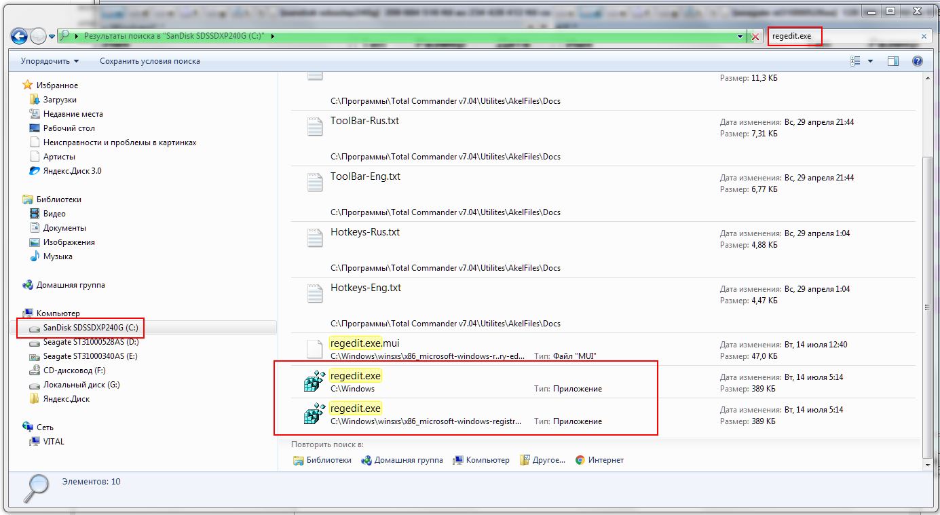This screenshot has height=515, width=940.
Task: Change view with the view mode icon
Action: point(855,61)
